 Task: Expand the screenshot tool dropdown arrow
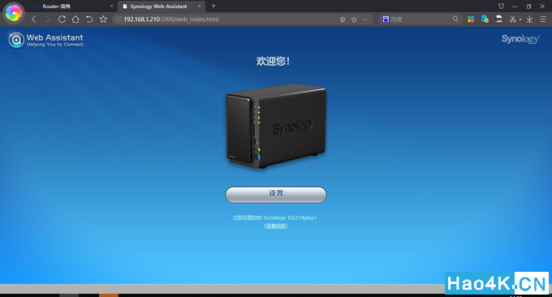point(520,19)
